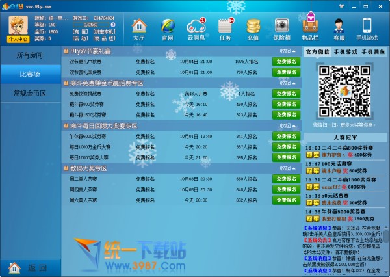Open the 保险箱 safe box icon

pyautogui.click(x=282, y=29)
